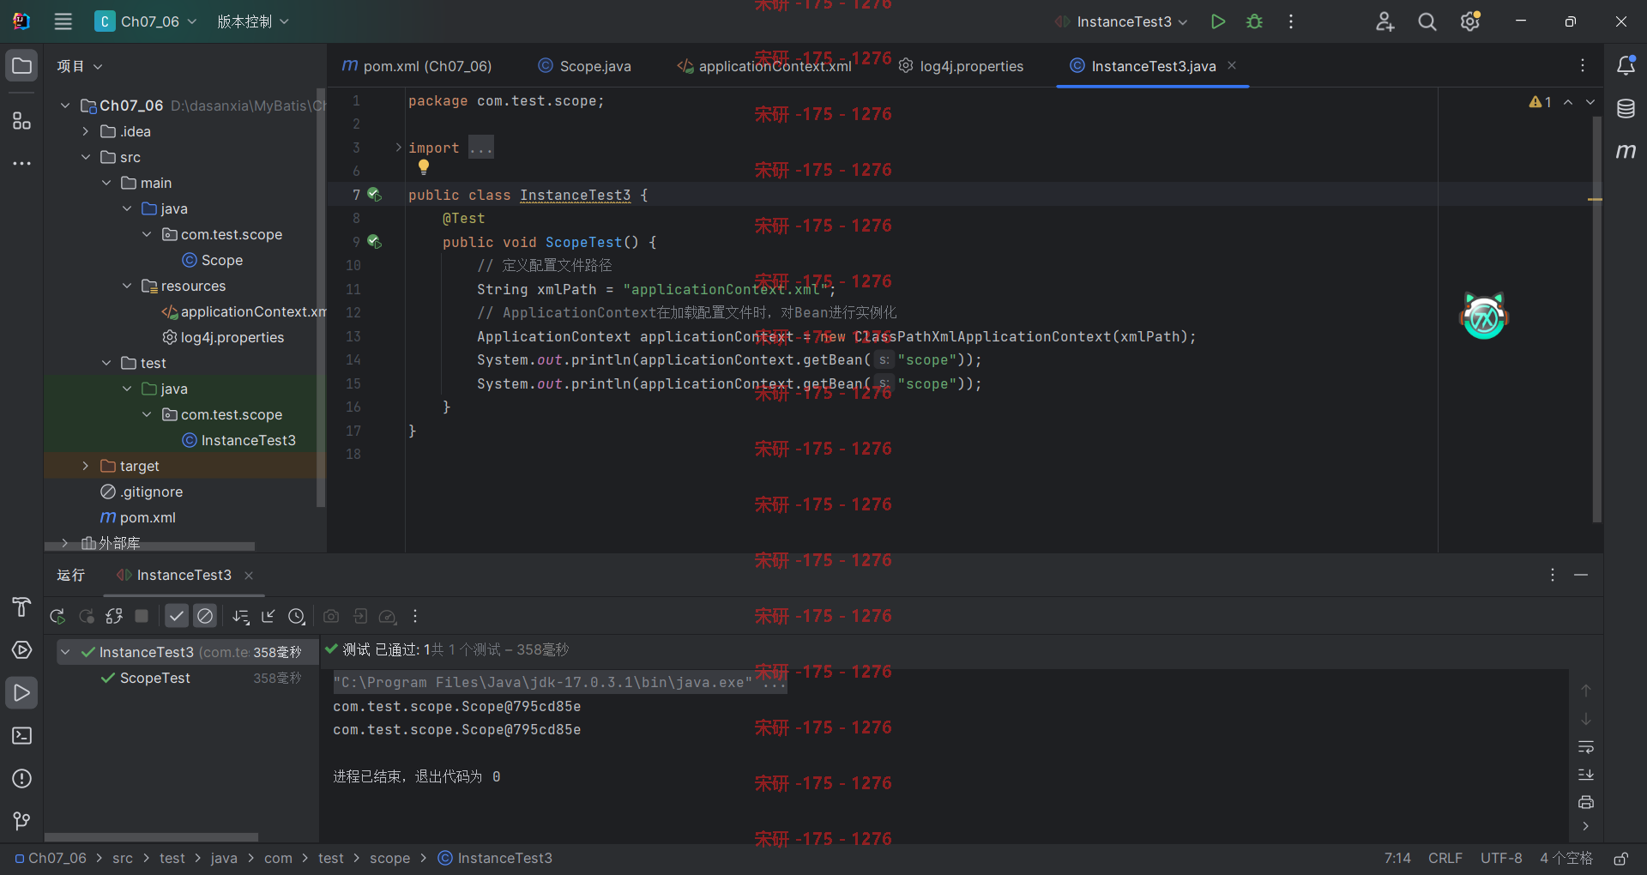Collapse the src folder

coord(85,157)
